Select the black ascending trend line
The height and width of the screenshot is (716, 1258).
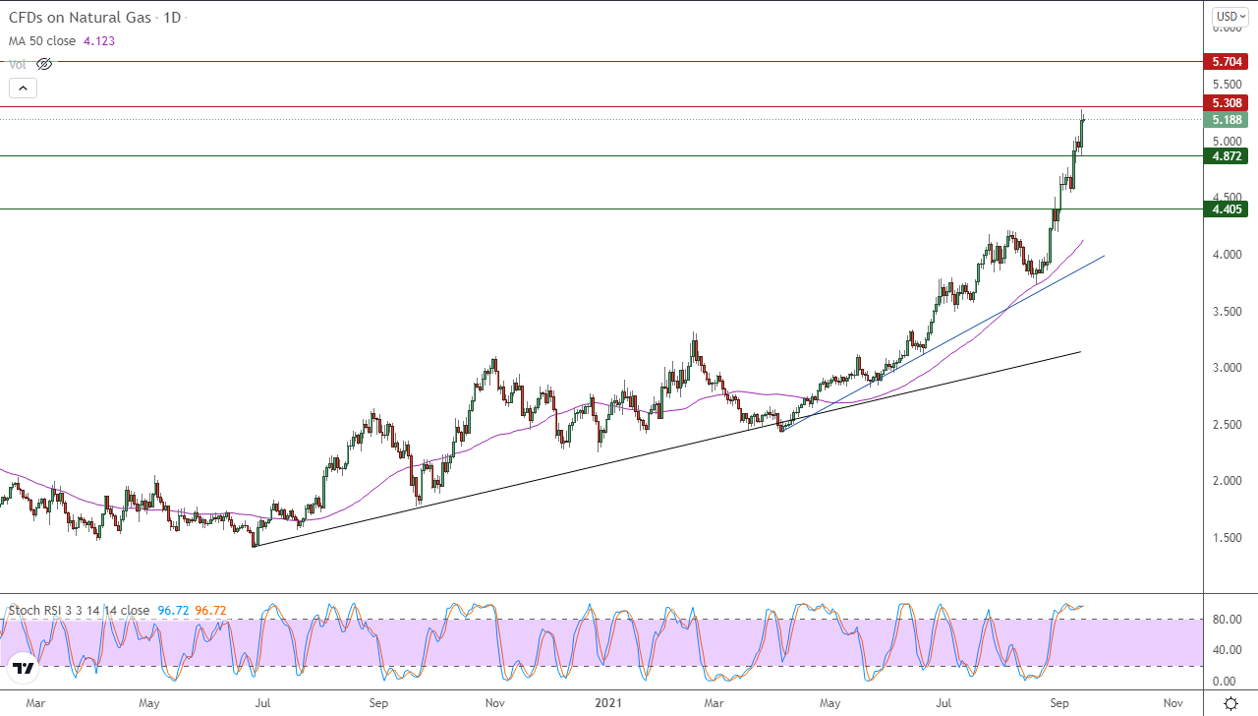[666, 448]
